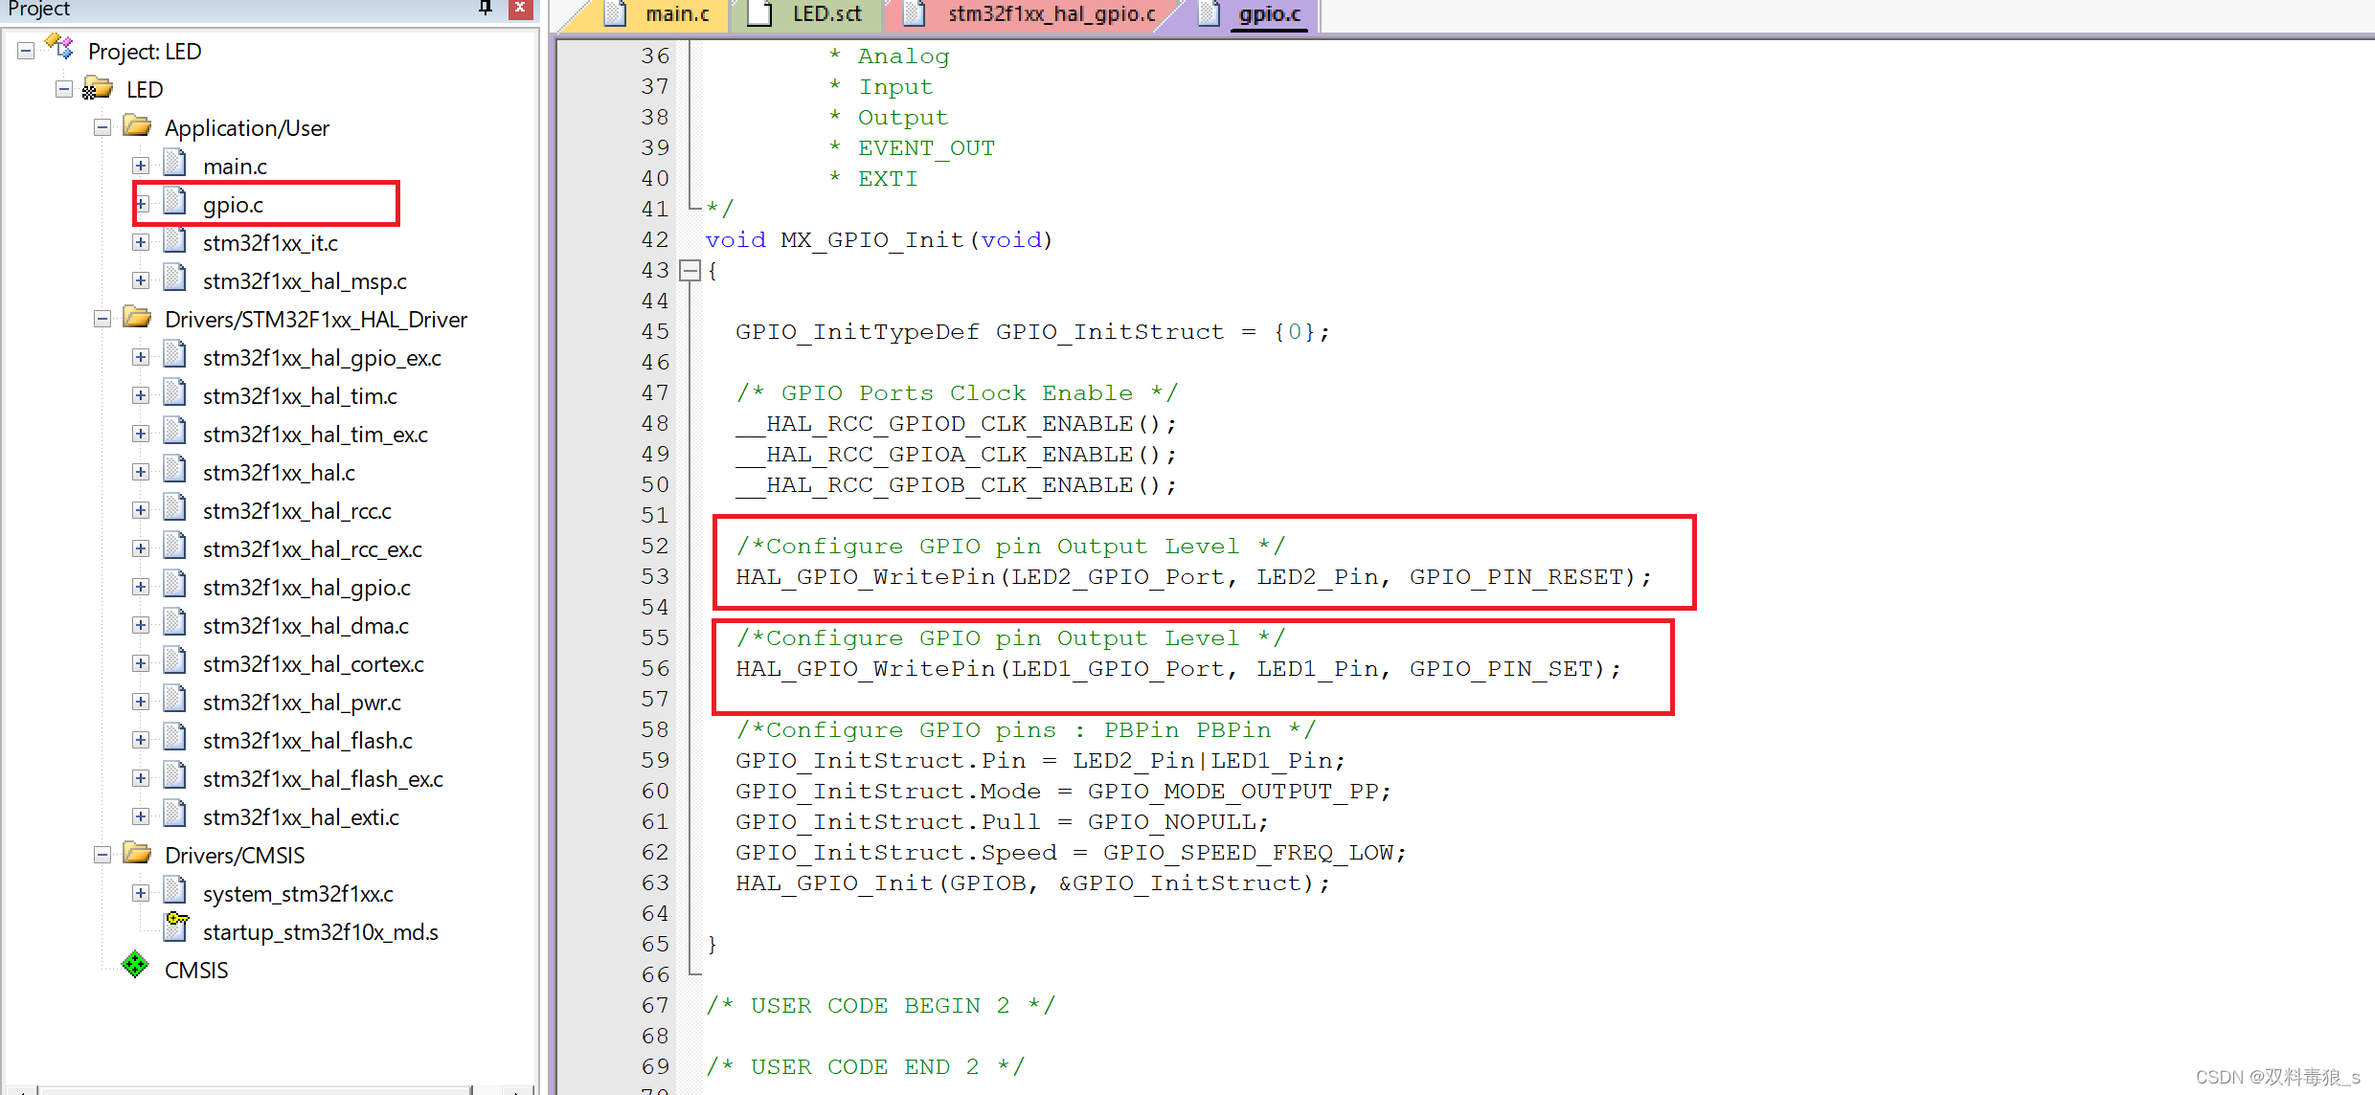
Task: Click the file icon of gpio.c in tree
Action: click(174, 202)
